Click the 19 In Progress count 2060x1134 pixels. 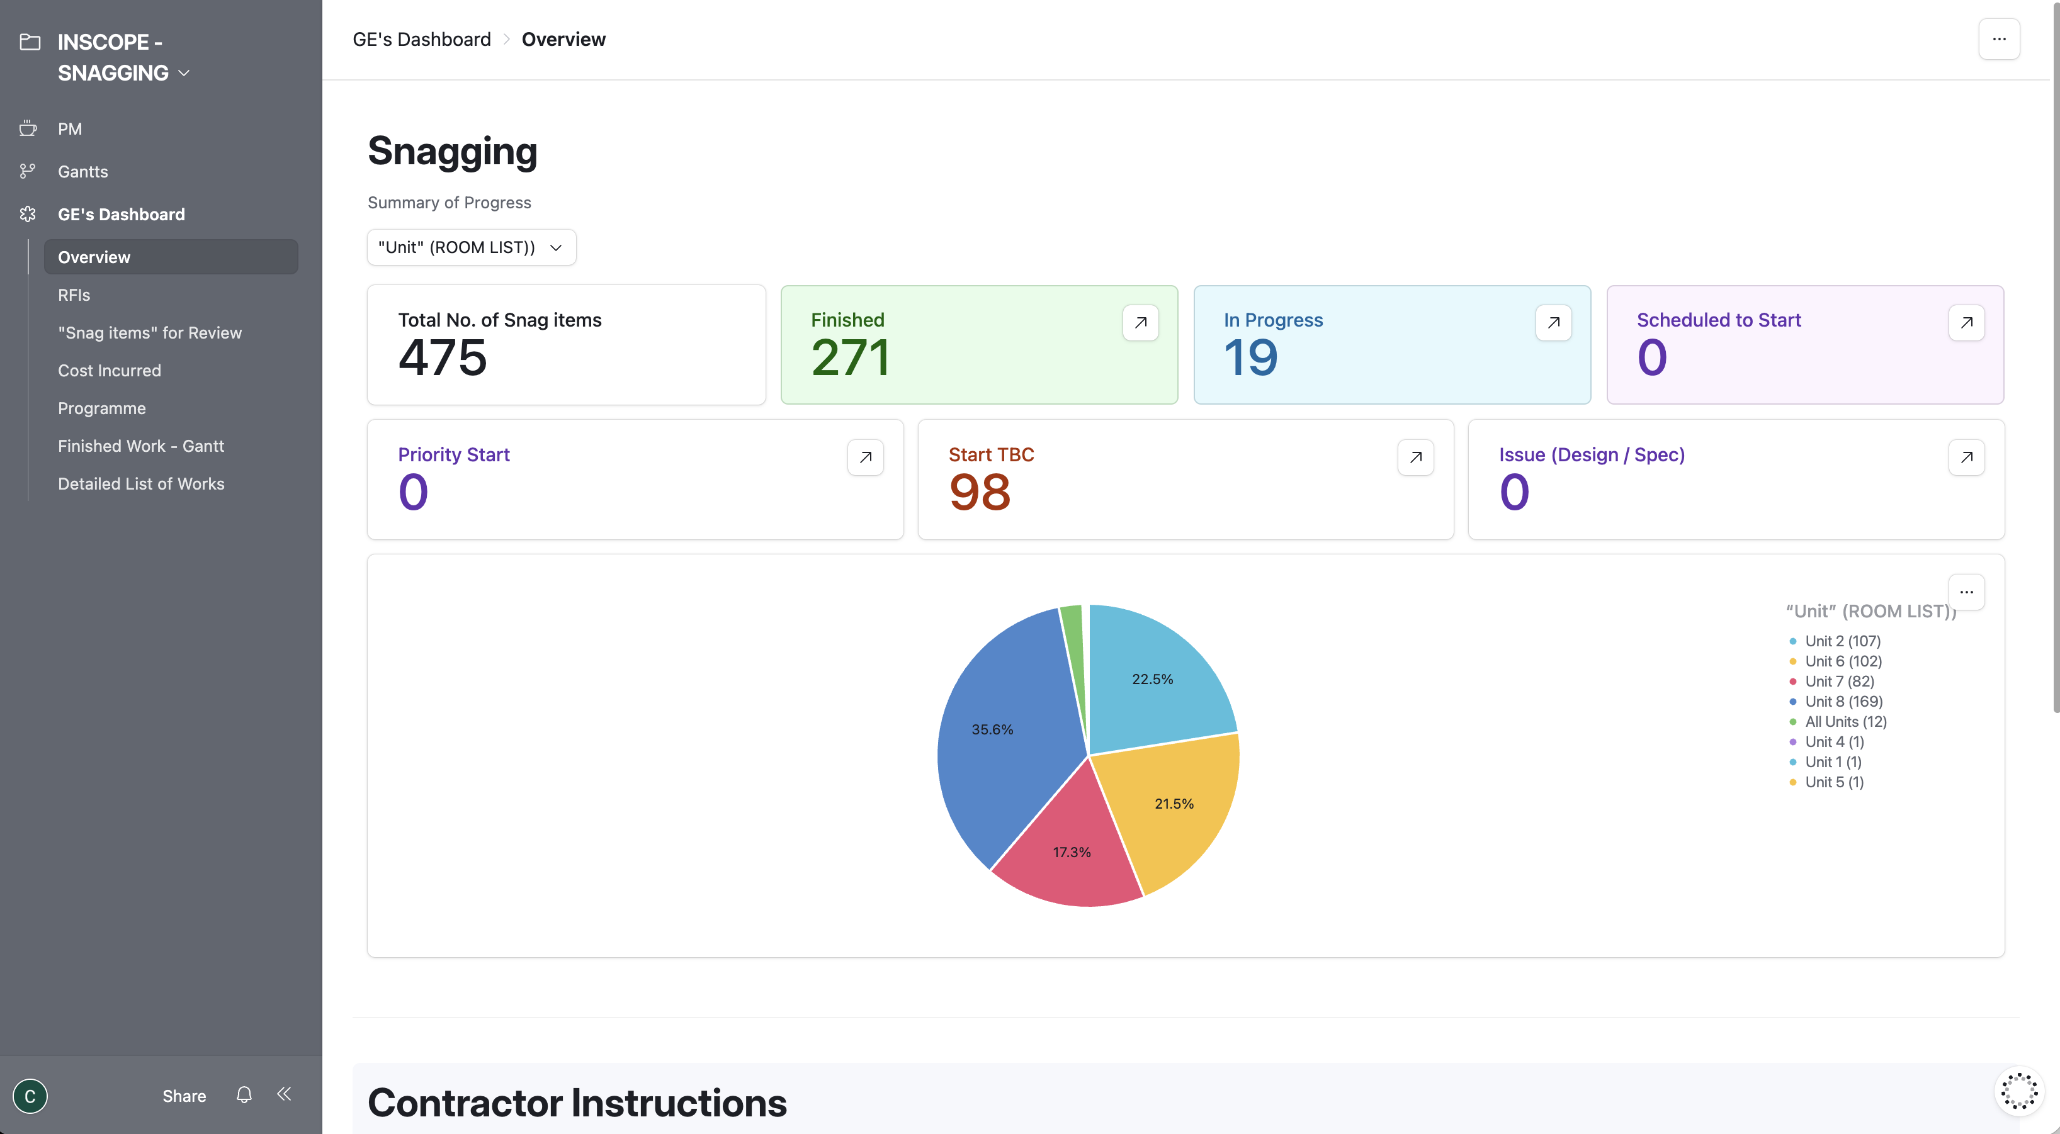click(1251, 357)
